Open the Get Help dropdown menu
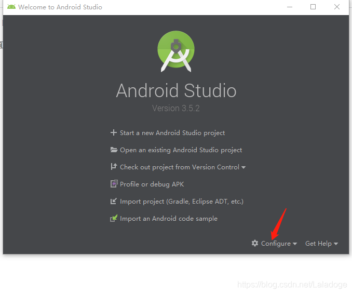 pos(321,244)
